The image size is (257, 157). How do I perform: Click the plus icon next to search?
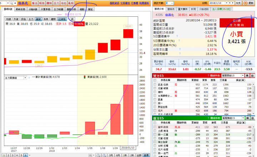click(x=15, y=3)
